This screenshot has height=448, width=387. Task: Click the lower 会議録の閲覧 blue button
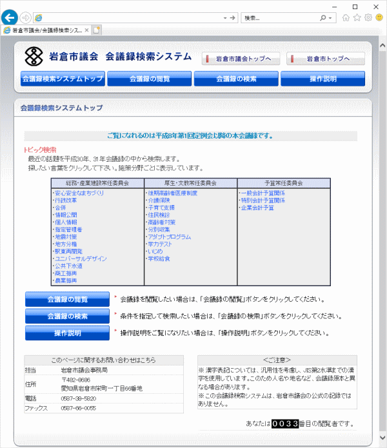pos(67,299)
